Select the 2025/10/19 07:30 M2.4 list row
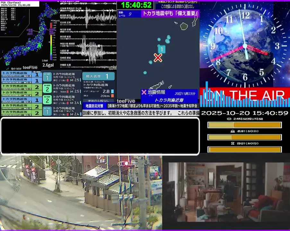 [x=22, y=100]
